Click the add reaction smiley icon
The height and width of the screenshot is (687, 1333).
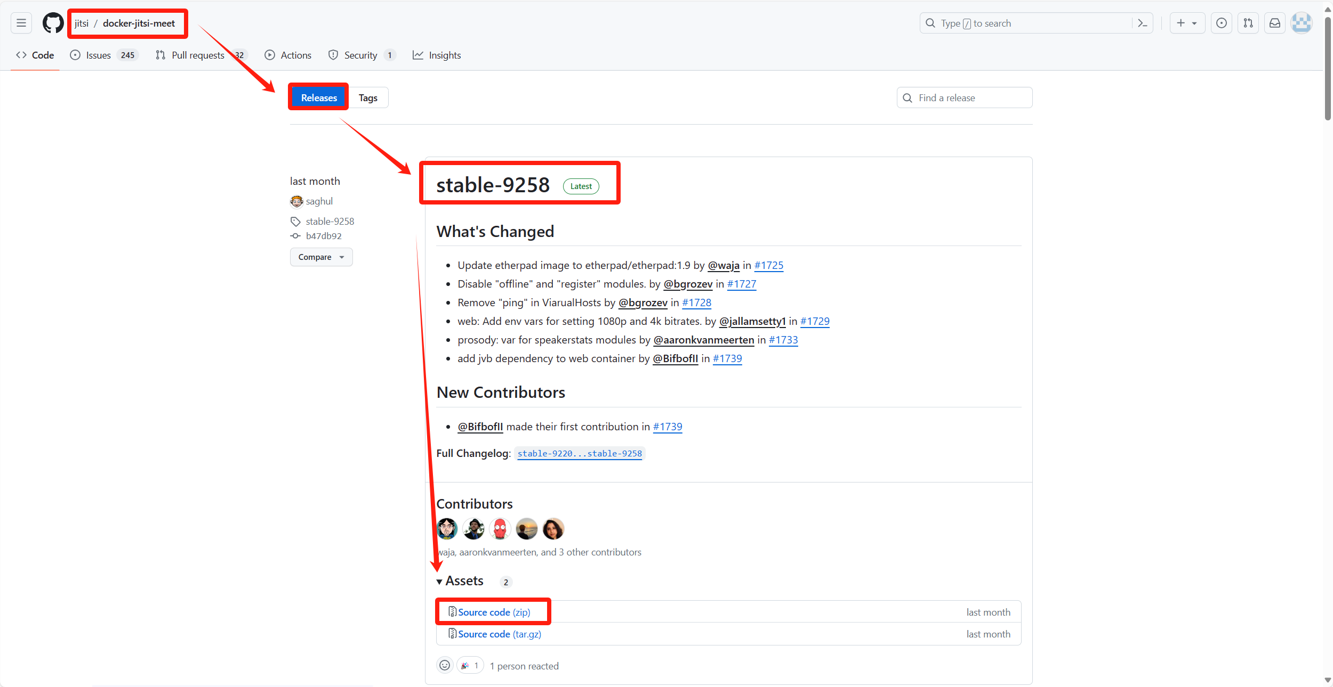445,665
